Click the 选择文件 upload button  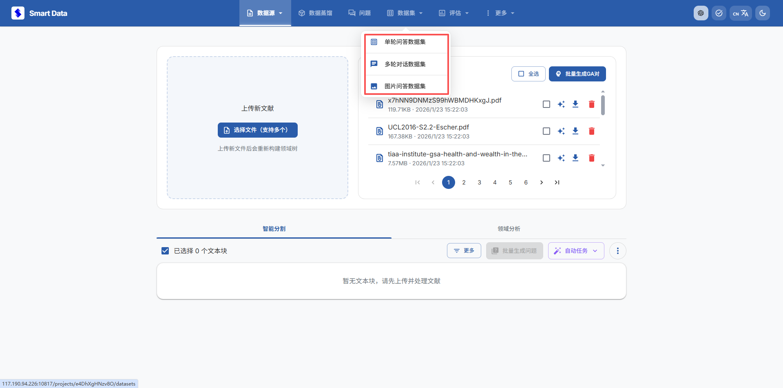[x=257, y=130]
